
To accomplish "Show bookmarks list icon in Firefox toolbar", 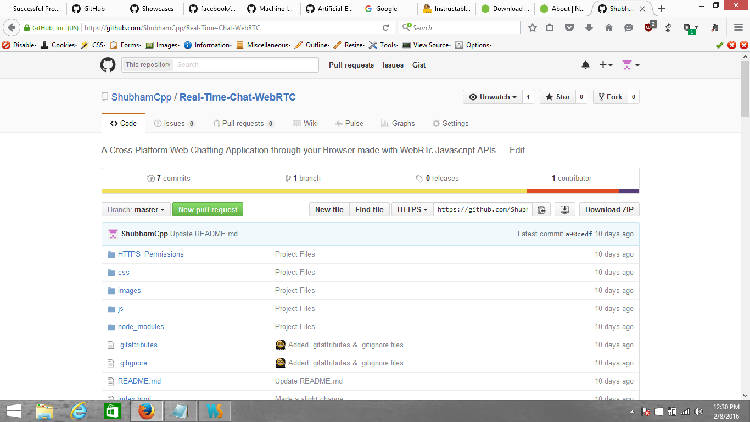I will 550,27.
